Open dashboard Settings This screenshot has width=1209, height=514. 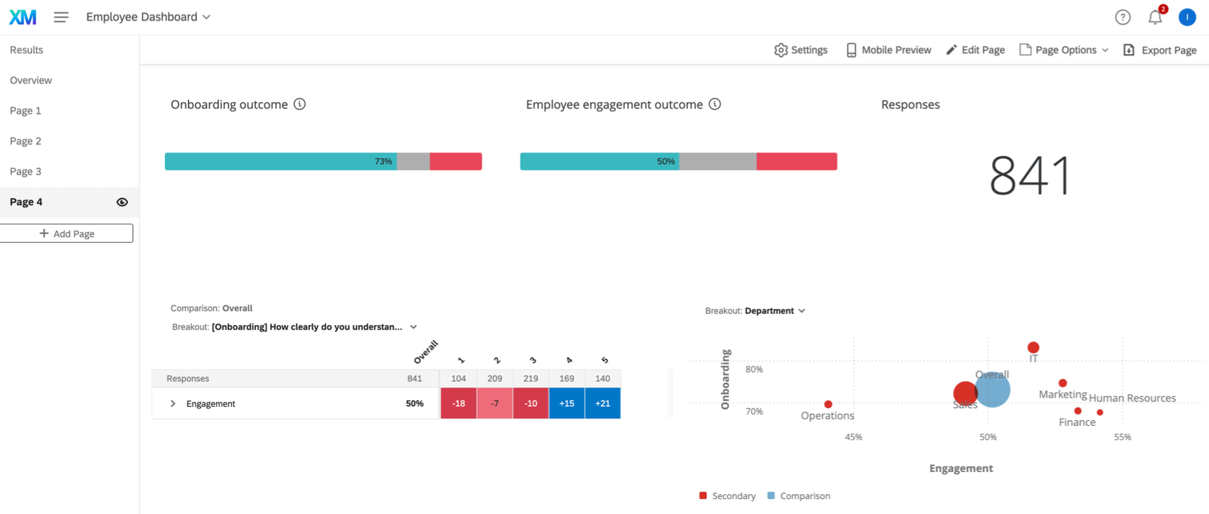pos(800,50)
